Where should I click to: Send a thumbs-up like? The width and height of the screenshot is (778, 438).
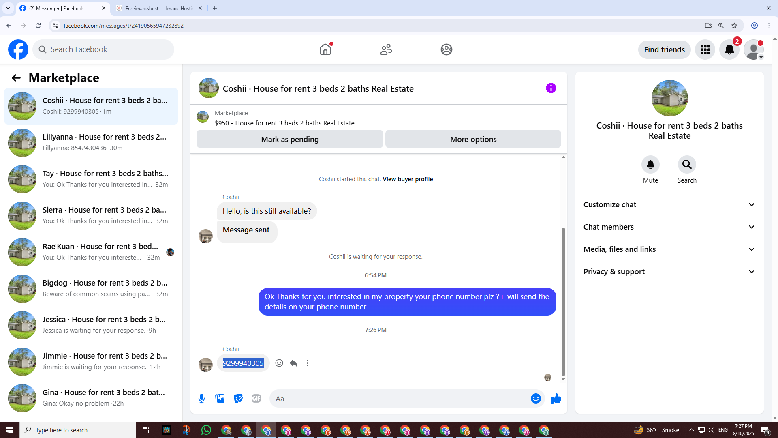point(556,399)
